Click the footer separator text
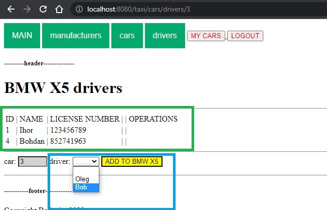The width and height of the screenshot is (327, 210). [x=38, y=191]
